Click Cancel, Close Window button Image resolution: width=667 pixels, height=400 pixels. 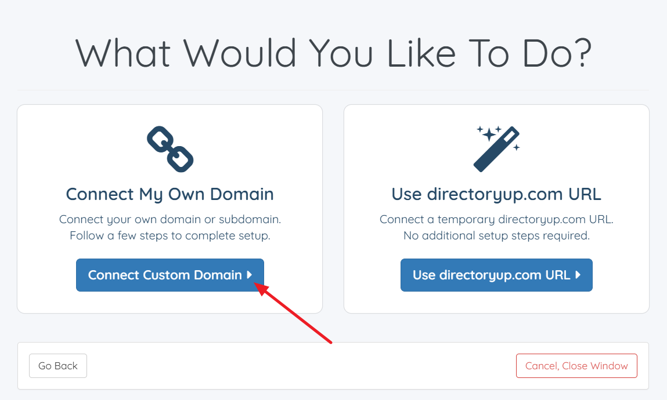pos(576,366)
